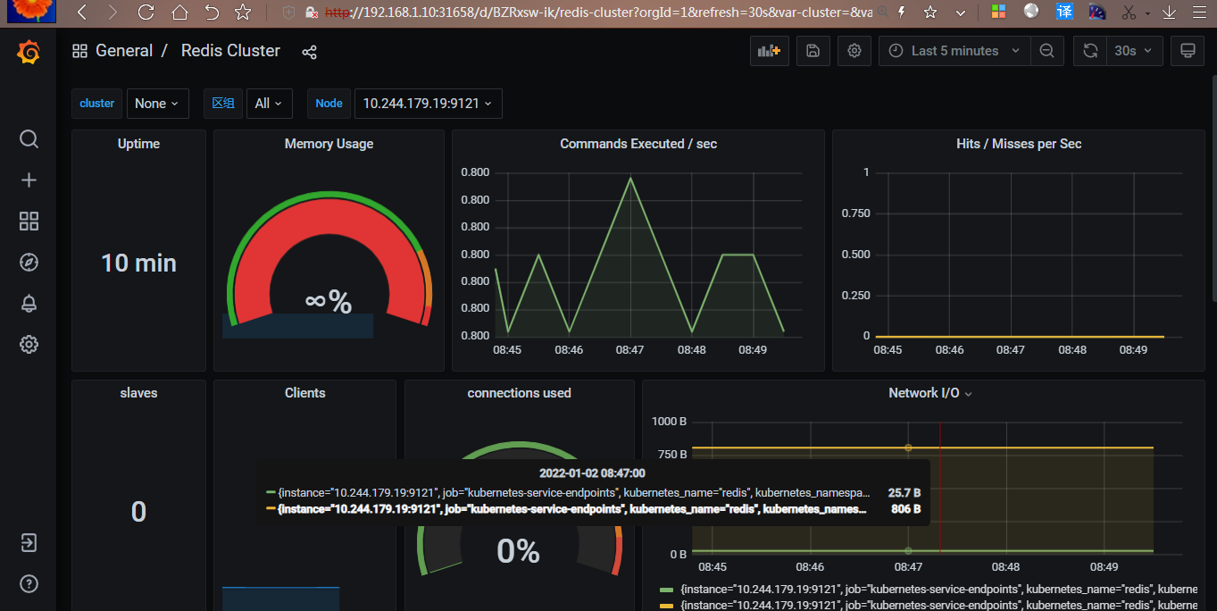Go forward with the browser forward arrow

tap(113, 13)
